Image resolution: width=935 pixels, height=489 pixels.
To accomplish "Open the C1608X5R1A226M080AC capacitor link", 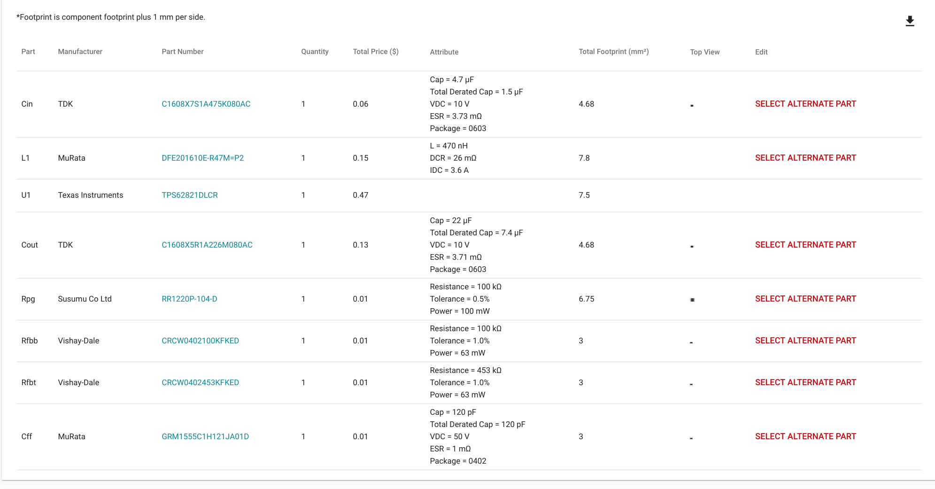I will [x=207, y=245].
